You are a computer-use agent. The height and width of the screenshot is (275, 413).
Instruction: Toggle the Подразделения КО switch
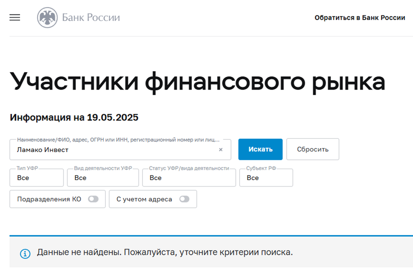pos(93,199)
